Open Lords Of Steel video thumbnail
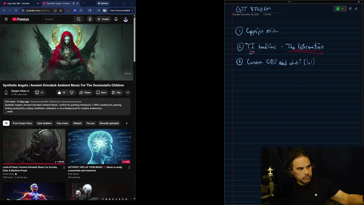The height and width of the screenshot is (205, 364). 34,147
